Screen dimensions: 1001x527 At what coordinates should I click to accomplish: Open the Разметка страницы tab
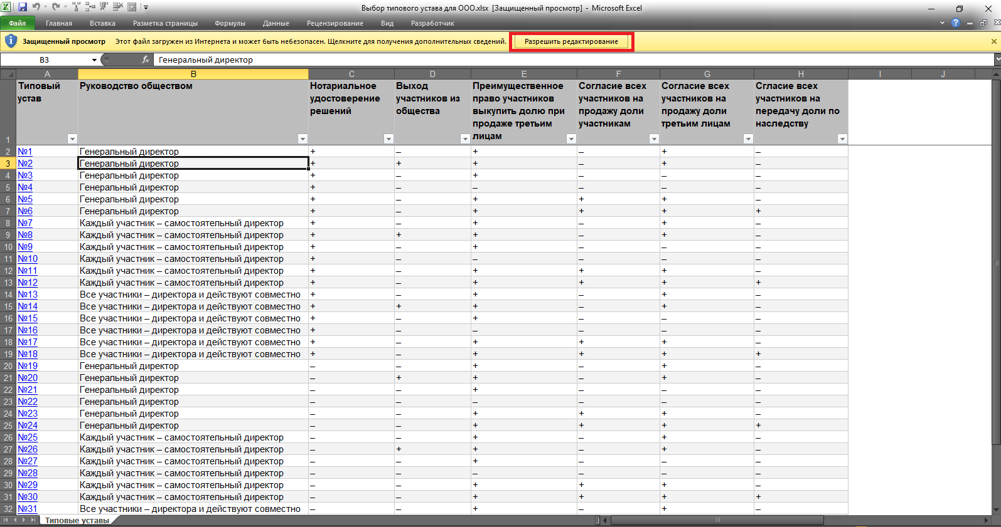point(165,23)
